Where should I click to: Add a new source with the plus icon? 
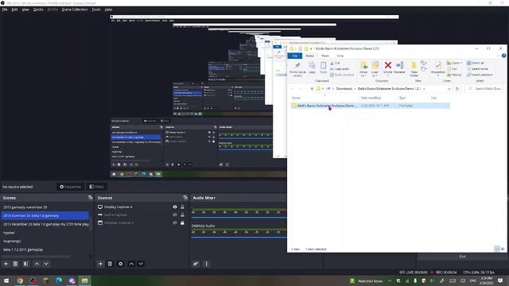pyautogui.click(x=100, y=264)
